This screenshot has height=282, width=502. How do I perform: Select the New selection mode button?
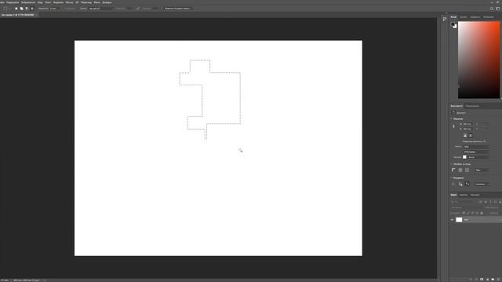(16, 9)
